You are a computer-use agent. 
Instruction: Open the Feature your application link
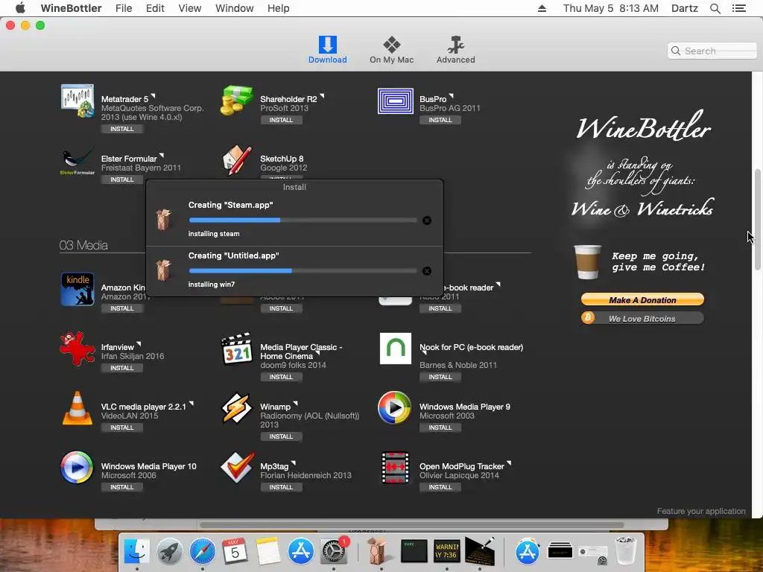coord(700,511)
